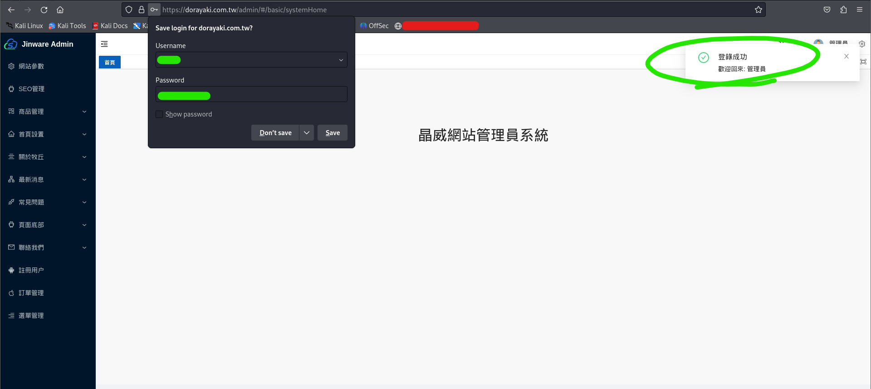Open the Kali Tools bookmark
The height and width of the screenshot is (389, 871).
point(67,26)
